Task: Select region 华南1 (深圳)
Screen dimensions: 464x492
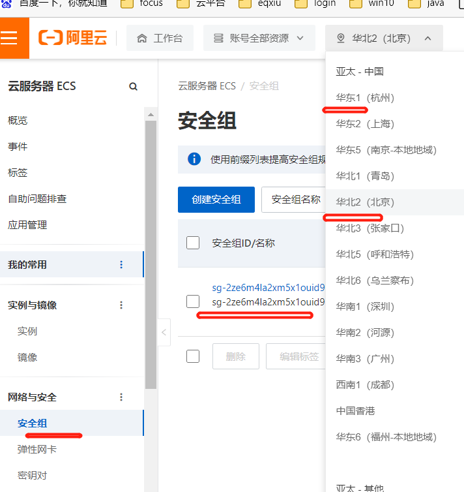Action: (365, 307)
